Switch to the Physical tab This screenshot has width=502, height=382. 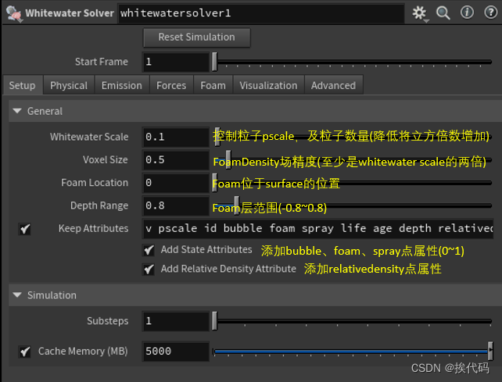point(69,85)
